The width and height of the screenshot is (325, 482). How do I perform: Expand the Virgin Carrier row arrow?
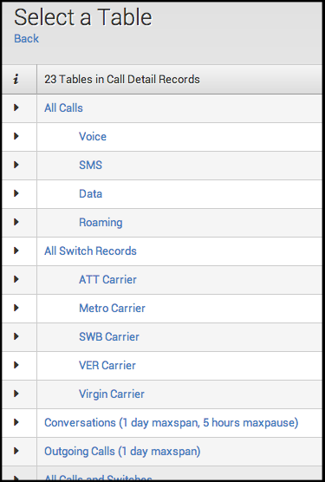(16, 394)
